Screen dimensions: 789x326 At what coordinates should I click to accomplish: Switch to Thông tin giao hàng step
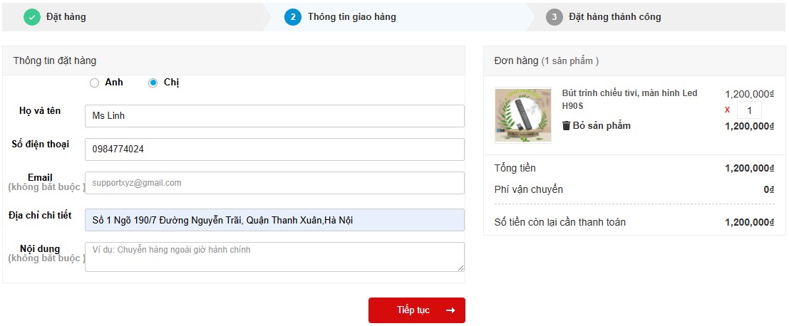tap(351, 17)
